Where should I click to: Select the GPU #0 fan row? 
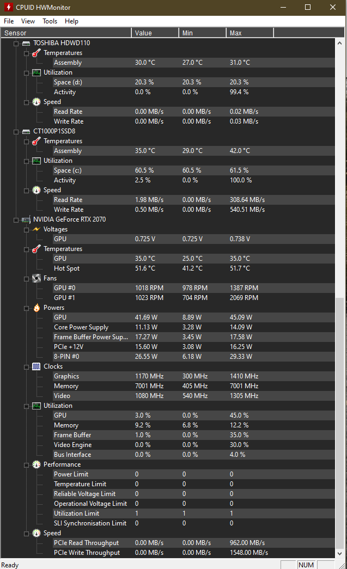(194, 288)
